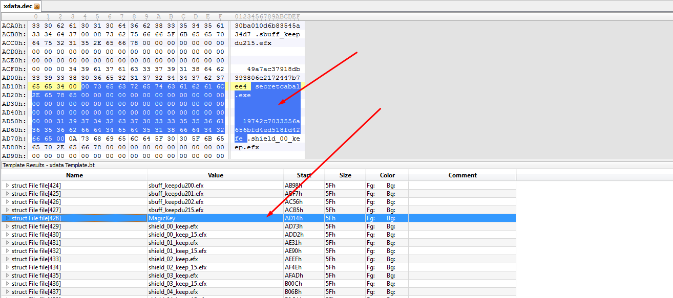Click Bg: color cell of file[428]
673x298 pixels.
391,218
